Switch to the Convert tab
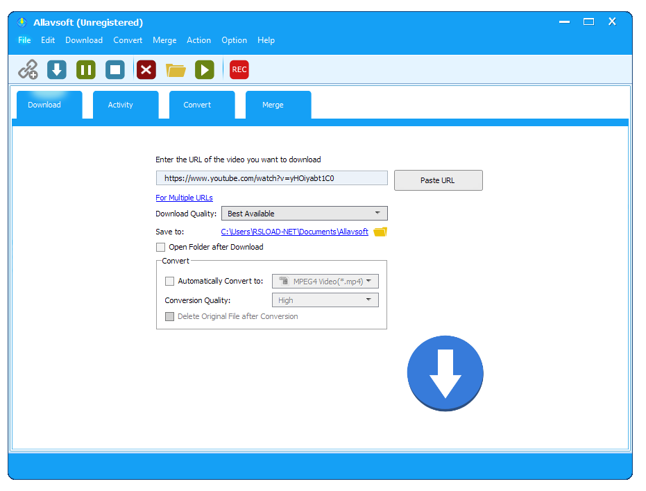 point(202,105)
